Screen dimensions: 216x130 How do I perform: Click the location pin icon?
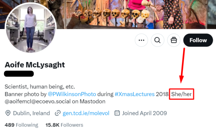(8, 113)
